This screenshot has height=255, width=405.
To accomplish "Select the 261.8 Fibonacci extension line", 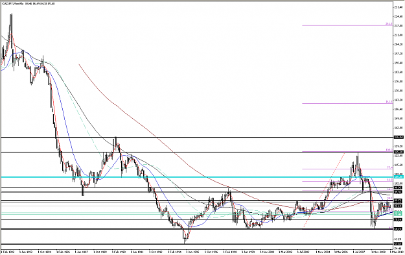I will click(347, 25).
